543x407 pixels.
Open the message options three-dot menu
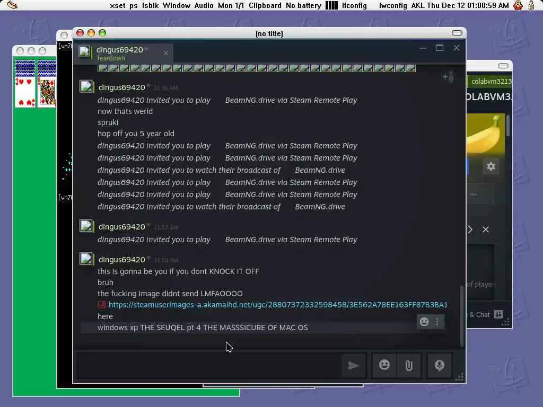coord(437,322)
